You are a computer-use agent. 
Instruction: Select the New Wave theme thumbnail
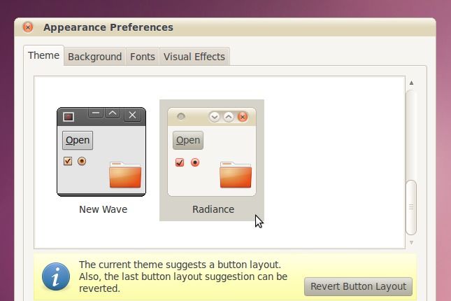coord(102,152)
